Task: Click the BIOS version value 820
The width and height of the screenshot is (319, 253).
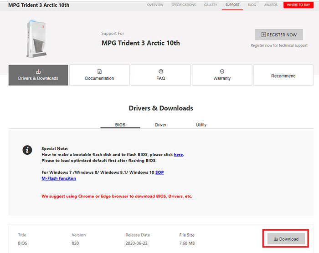Action: point(75,243)
